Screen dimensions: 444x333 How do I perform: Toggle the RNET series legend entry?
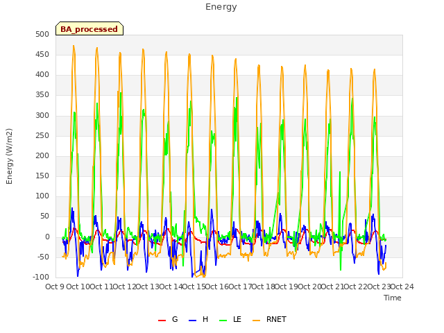coord(269,319)
